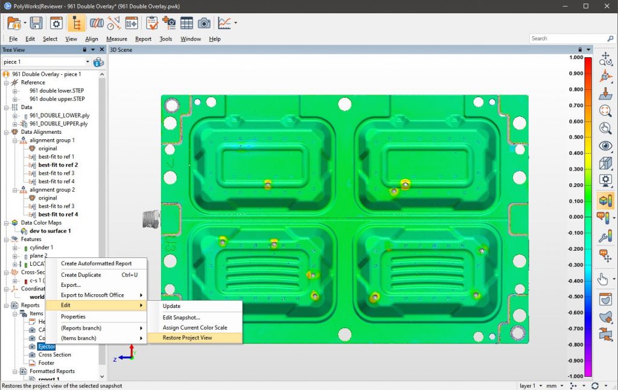
Task: Open the Tree View toolbar icon
Action: (76, 23)
